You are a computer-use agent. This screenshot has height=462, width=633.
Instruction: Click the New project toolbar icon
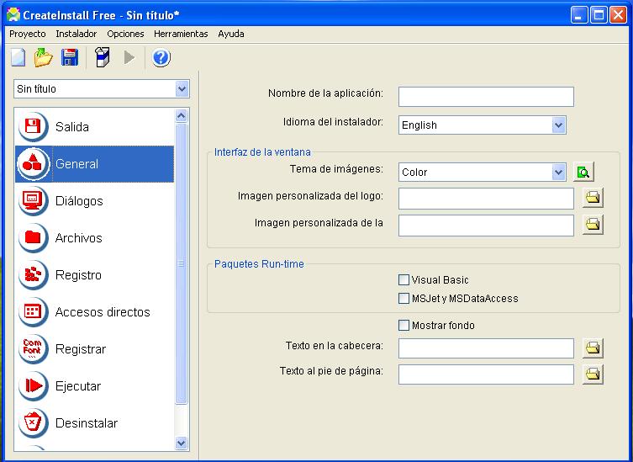tap(18, 57)
